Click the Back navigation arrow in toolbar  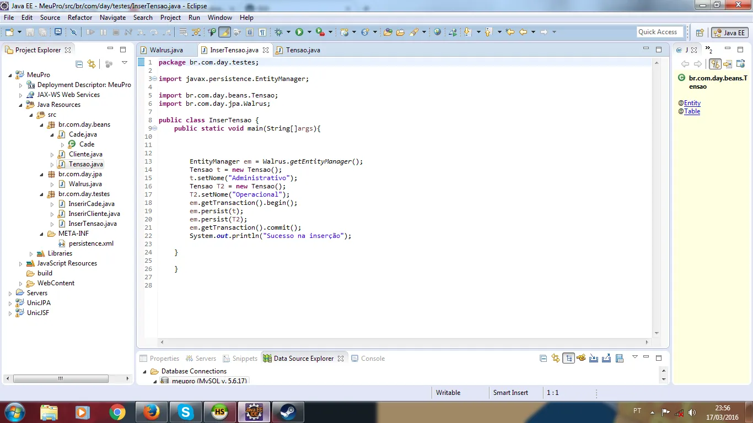coord(523,32)
